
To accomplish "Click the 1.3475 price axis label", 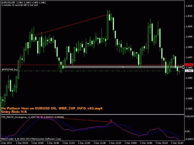I will (189, 58).
